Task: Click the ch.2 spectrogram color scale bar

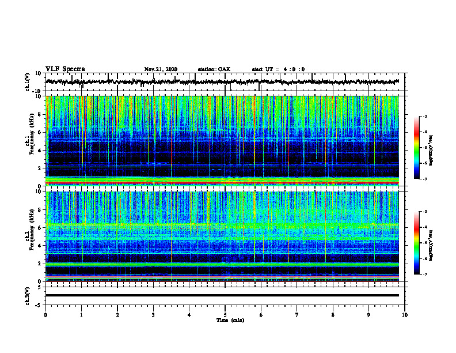Action: coord(417,243)
